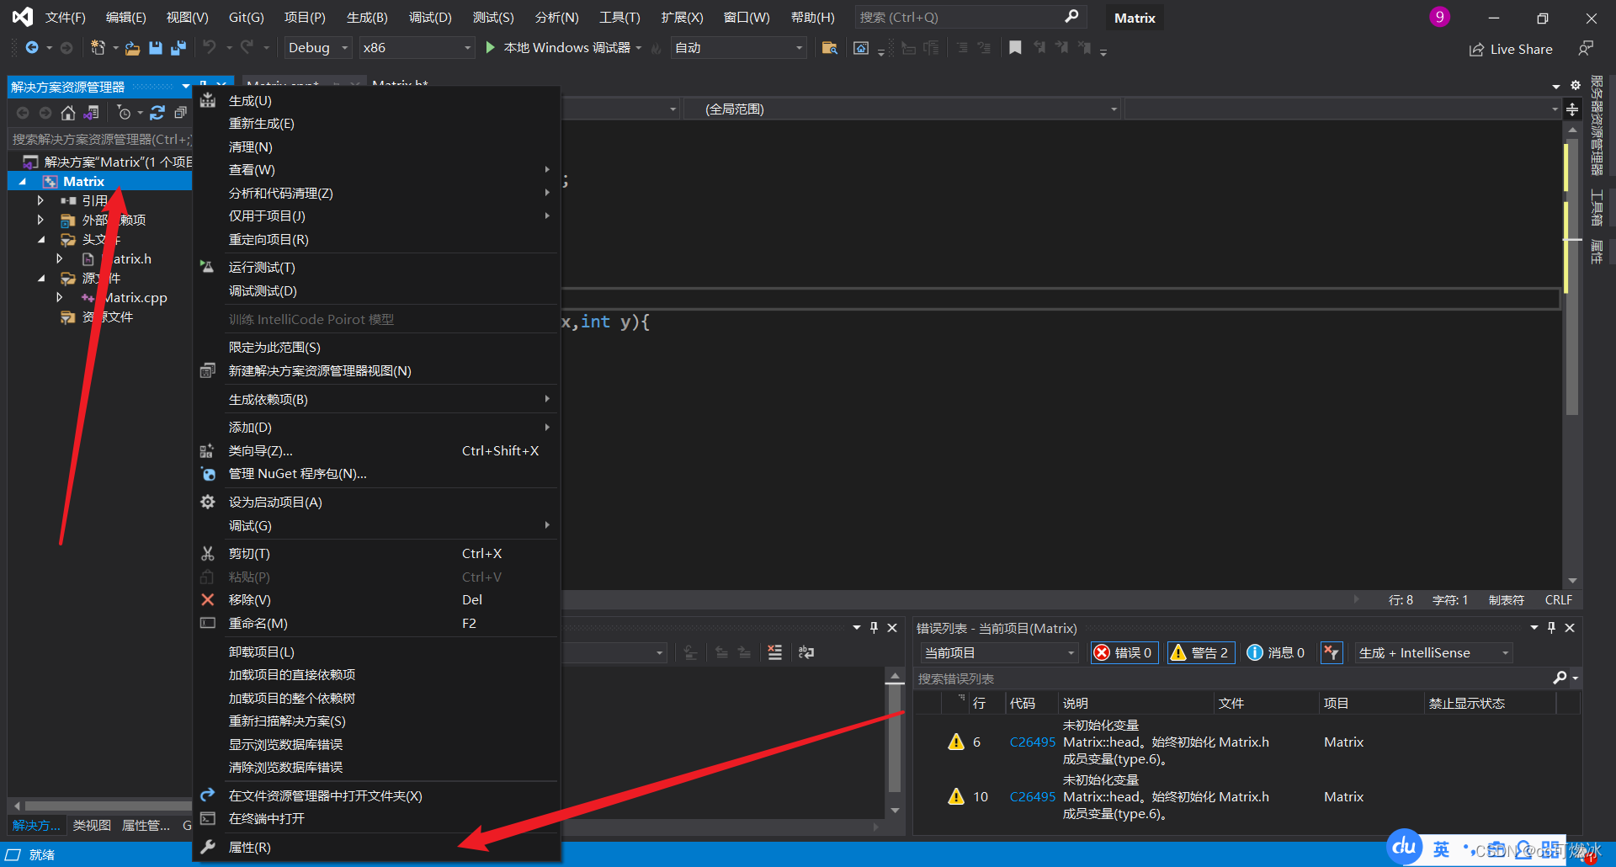1616x867 pixels.
Task: Click the feedback person icon at top right
Action: tap(1586, 49)
